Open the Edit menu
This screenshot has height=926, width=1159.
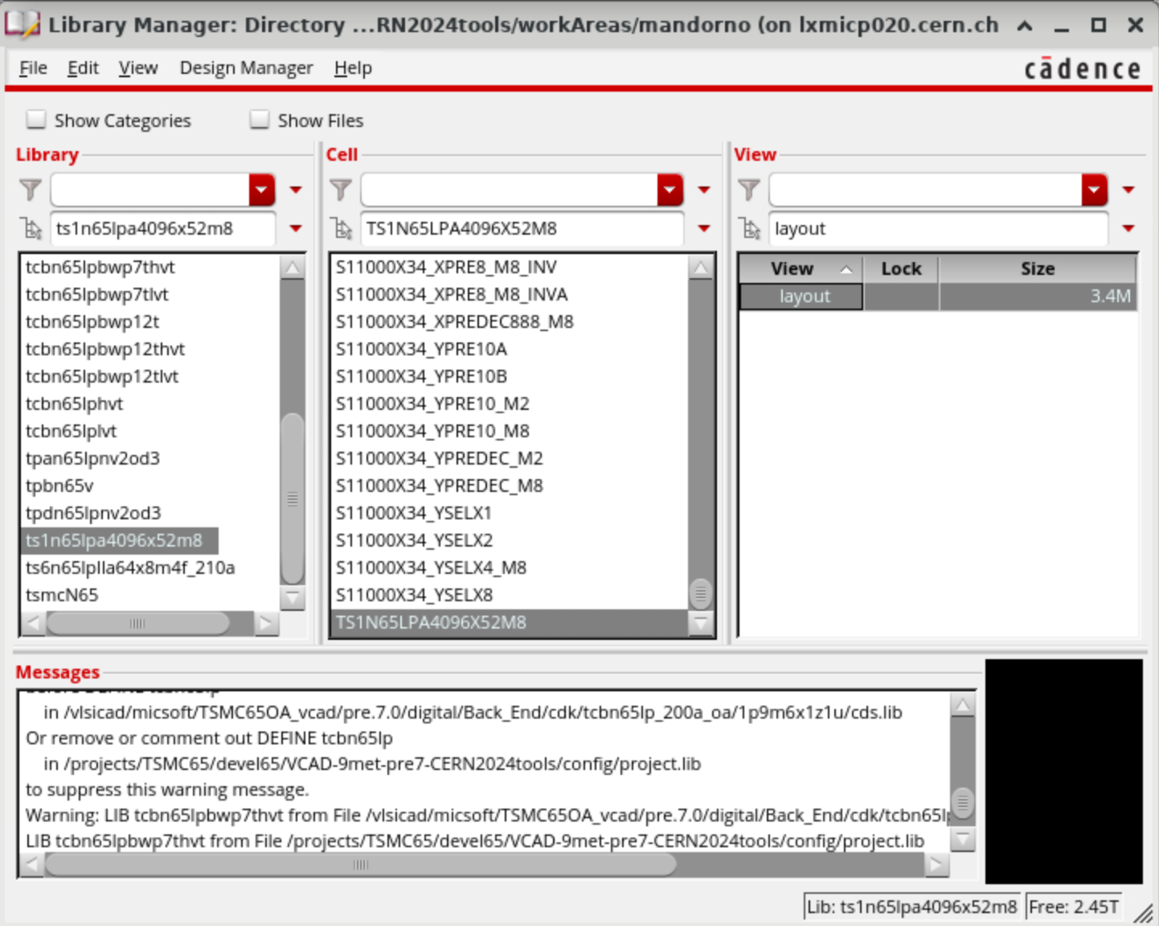[83, 68]
